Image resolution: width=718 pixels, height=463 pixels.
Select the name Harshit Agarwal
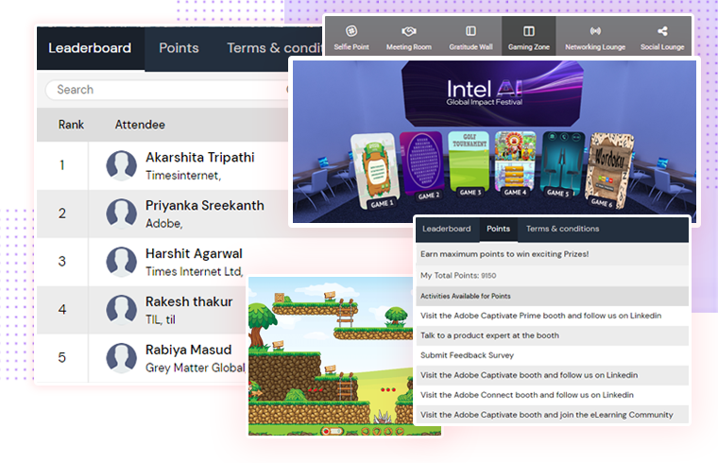194,254
